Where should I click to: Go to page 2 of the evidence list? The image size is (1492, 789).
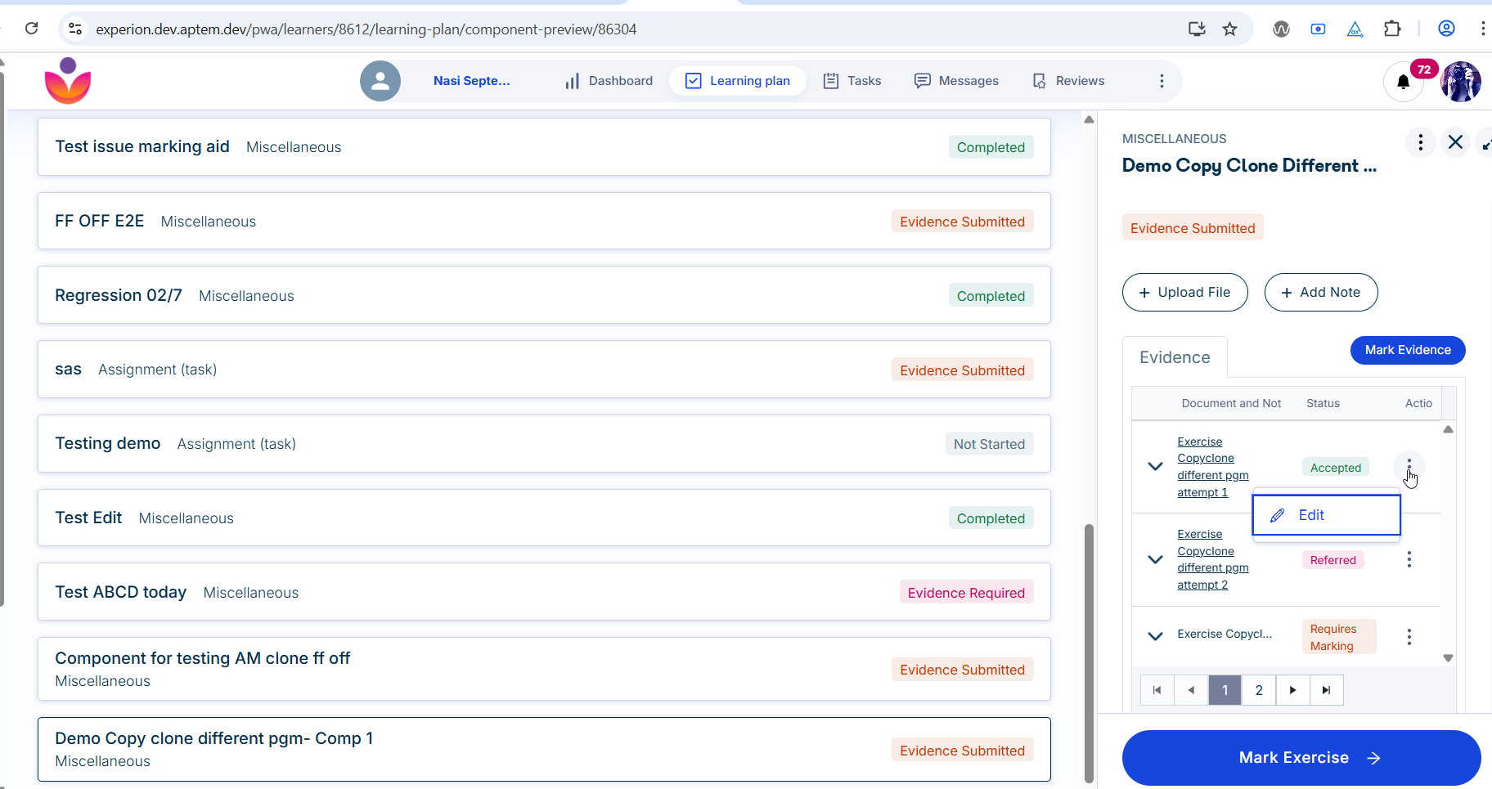pos(1259,690)
